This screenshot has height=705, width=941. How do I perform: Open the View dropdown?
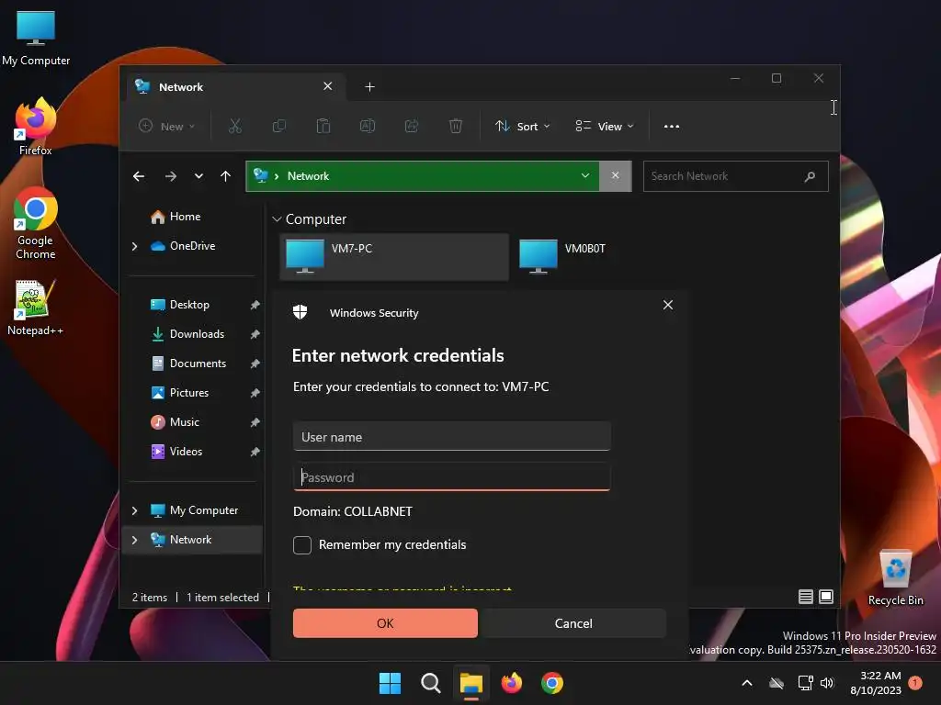605,127
